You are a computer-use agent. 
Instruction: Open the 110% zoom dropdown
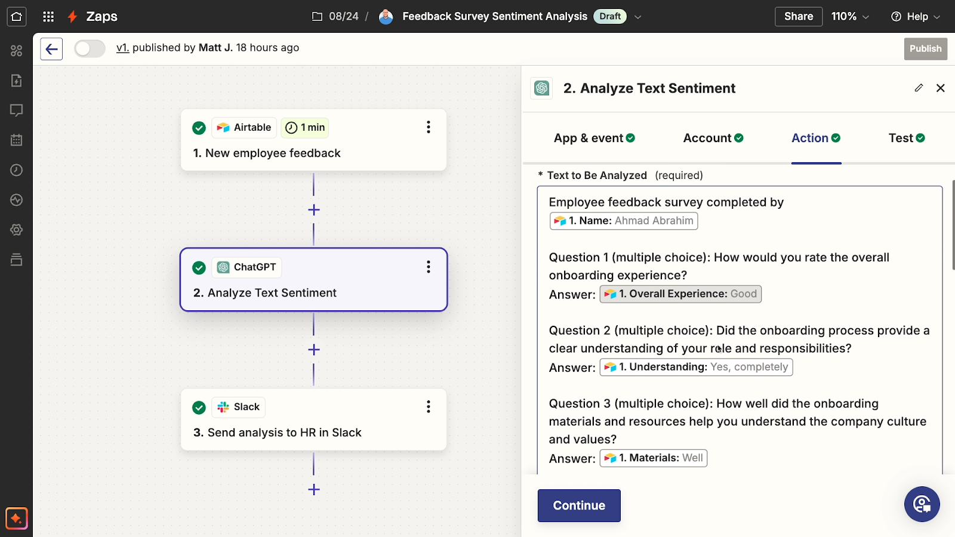850,17
